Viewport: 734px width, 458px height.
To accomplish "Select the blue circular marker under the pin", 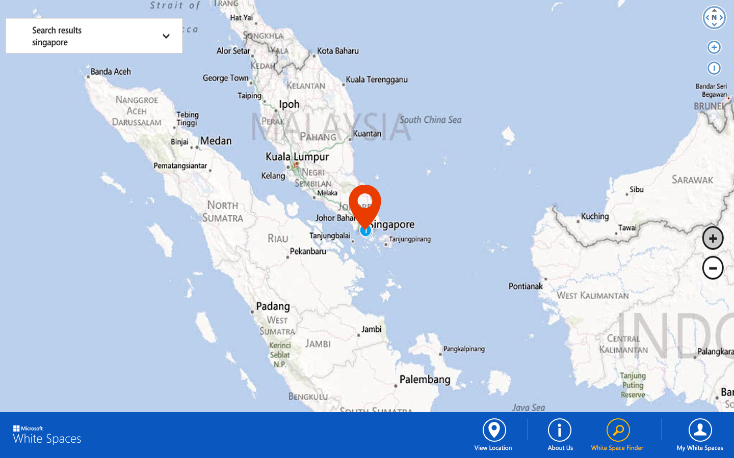I will tap(365, 232).
